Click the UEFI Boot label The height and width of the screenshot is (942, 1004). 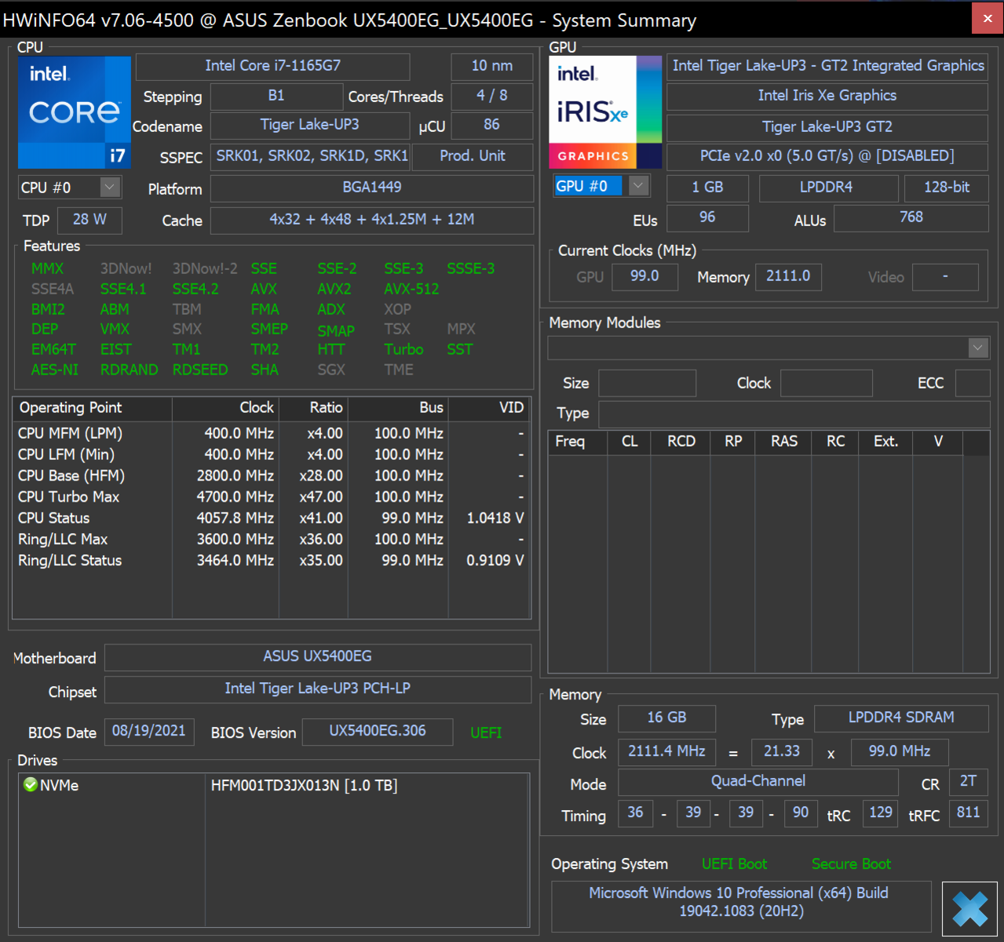(734, 864)
